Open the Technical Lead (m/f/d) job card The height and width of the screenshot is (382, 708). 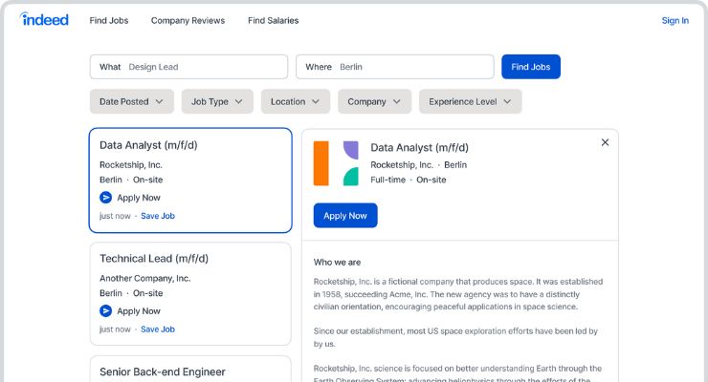point(190,294)
